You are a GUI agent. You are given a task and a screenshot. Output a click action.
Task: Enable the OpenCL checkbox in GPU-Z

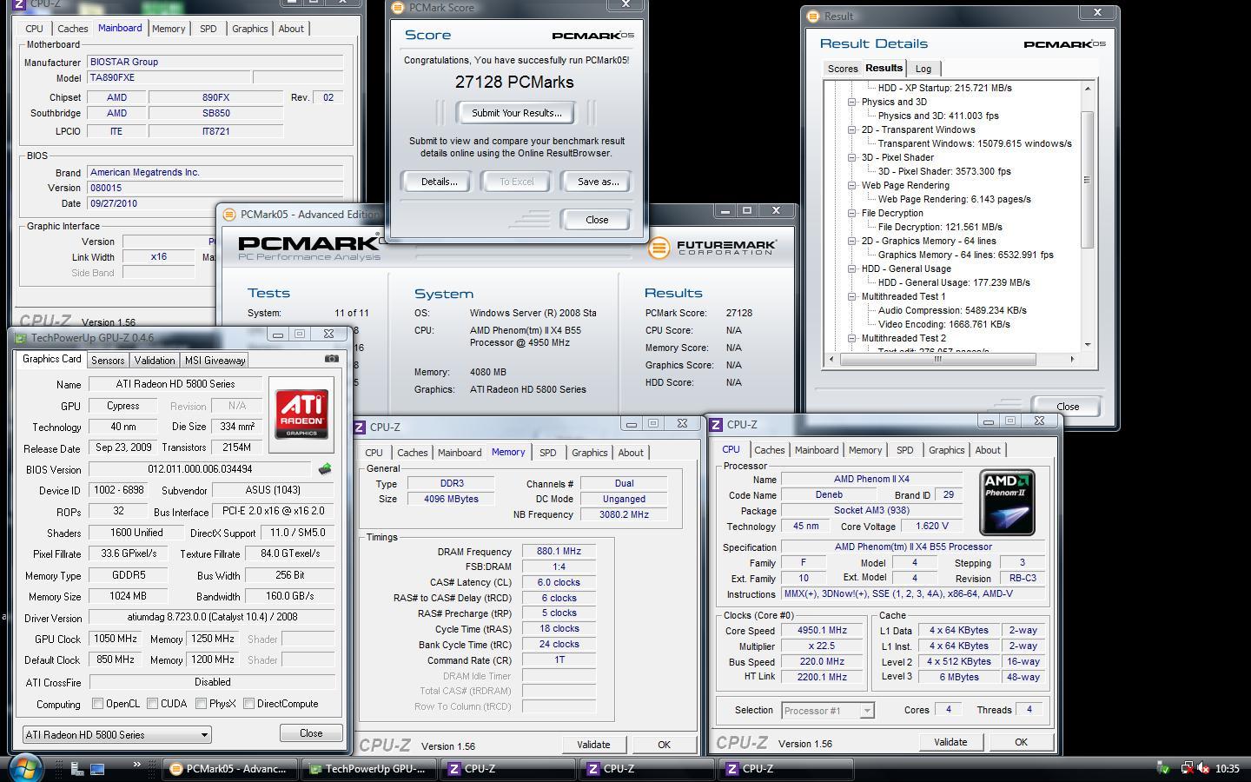(x=98, y=704)
